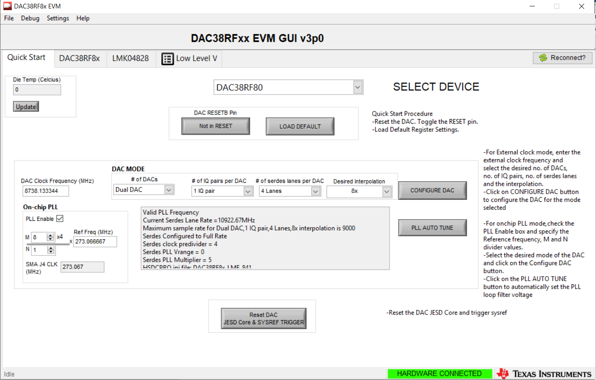The width and height of the screenshot is (596, 380).
Task: Expand the # of serdes lanes per DAC dropdown
Action: [x=316, y=191]
